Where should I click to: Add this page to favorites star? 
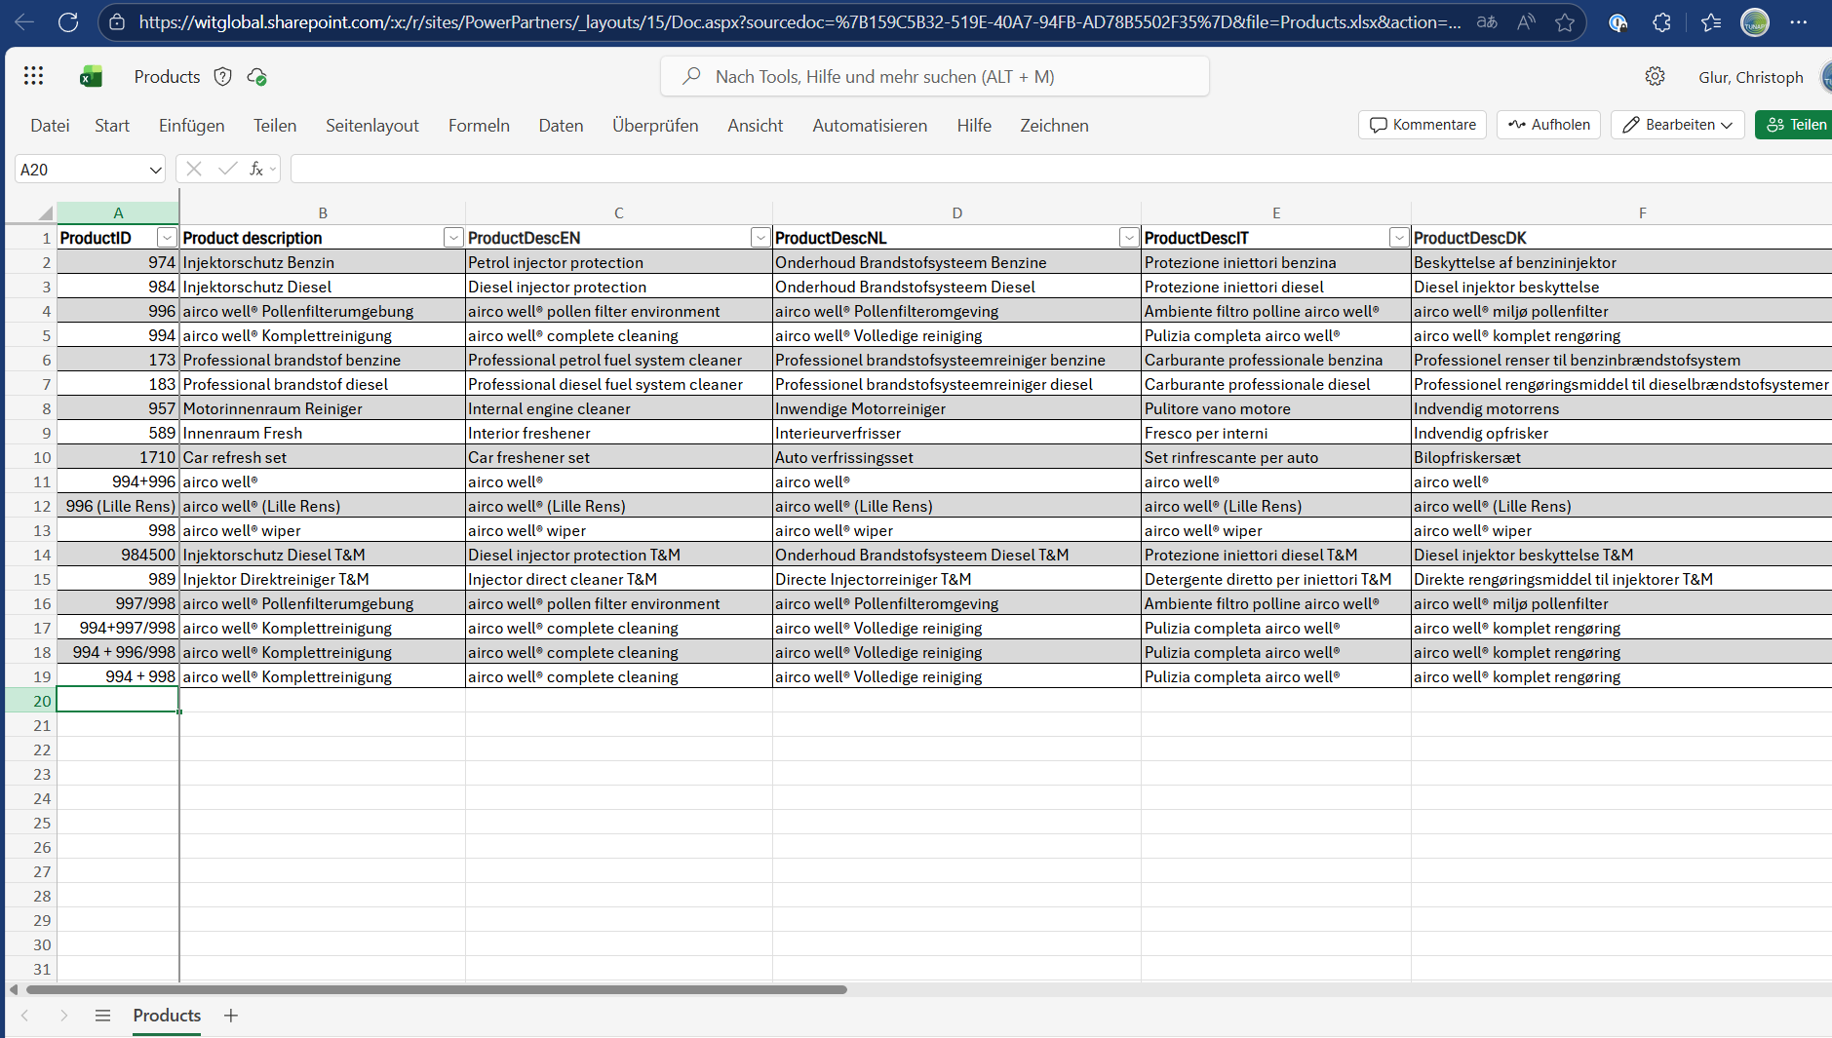tap(1565, 21)
